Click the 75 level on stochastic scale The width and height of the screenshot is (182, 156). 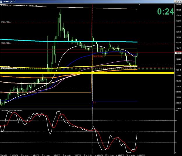(176, 120)
